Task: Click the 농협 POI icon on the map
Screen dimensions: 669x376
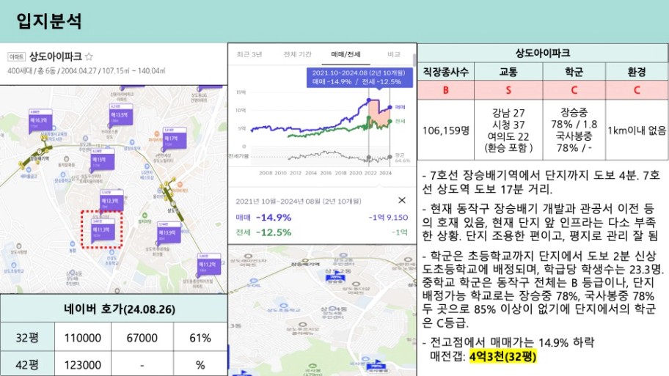Action: [73, 244]
